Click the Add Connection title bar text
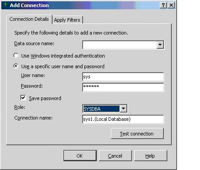This screenshot has height=170, width=200. (x=29, y=5)
